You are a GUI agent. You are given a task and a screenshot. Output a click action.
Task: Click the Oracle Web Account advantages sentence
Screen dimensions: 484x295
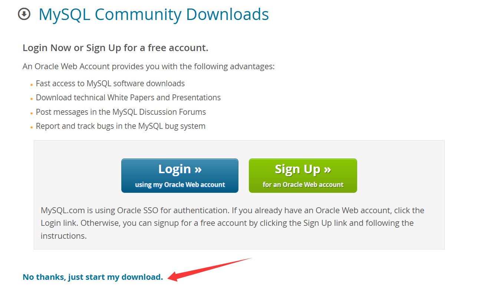pos(149,67)
